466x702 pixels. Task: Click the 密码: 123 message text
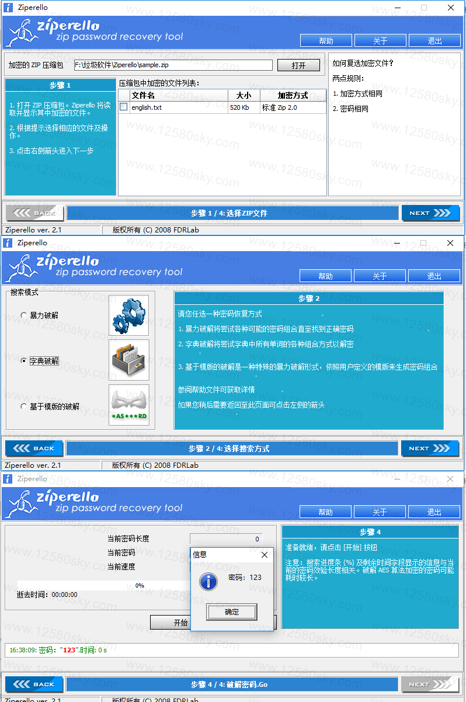coord(245,578)
